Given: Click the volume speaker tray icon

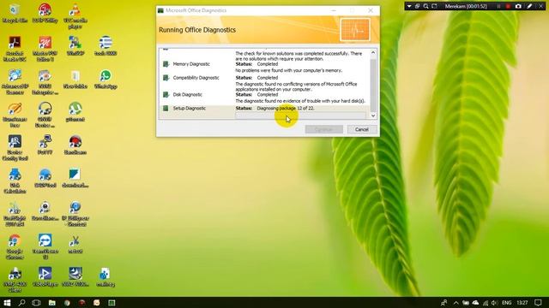Looking at the screenshot, I should 494,302.
